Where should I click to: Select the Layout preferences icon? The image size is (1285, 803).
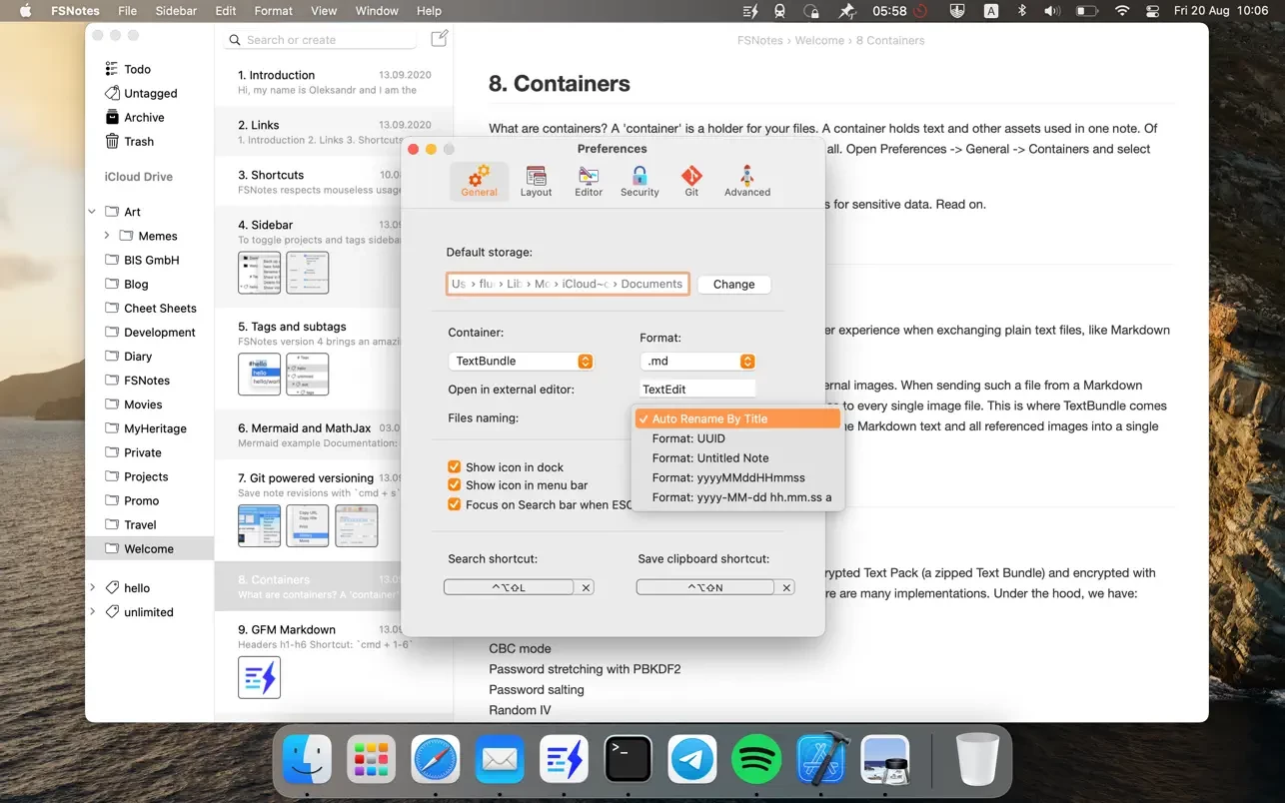(x=536, y=180)
